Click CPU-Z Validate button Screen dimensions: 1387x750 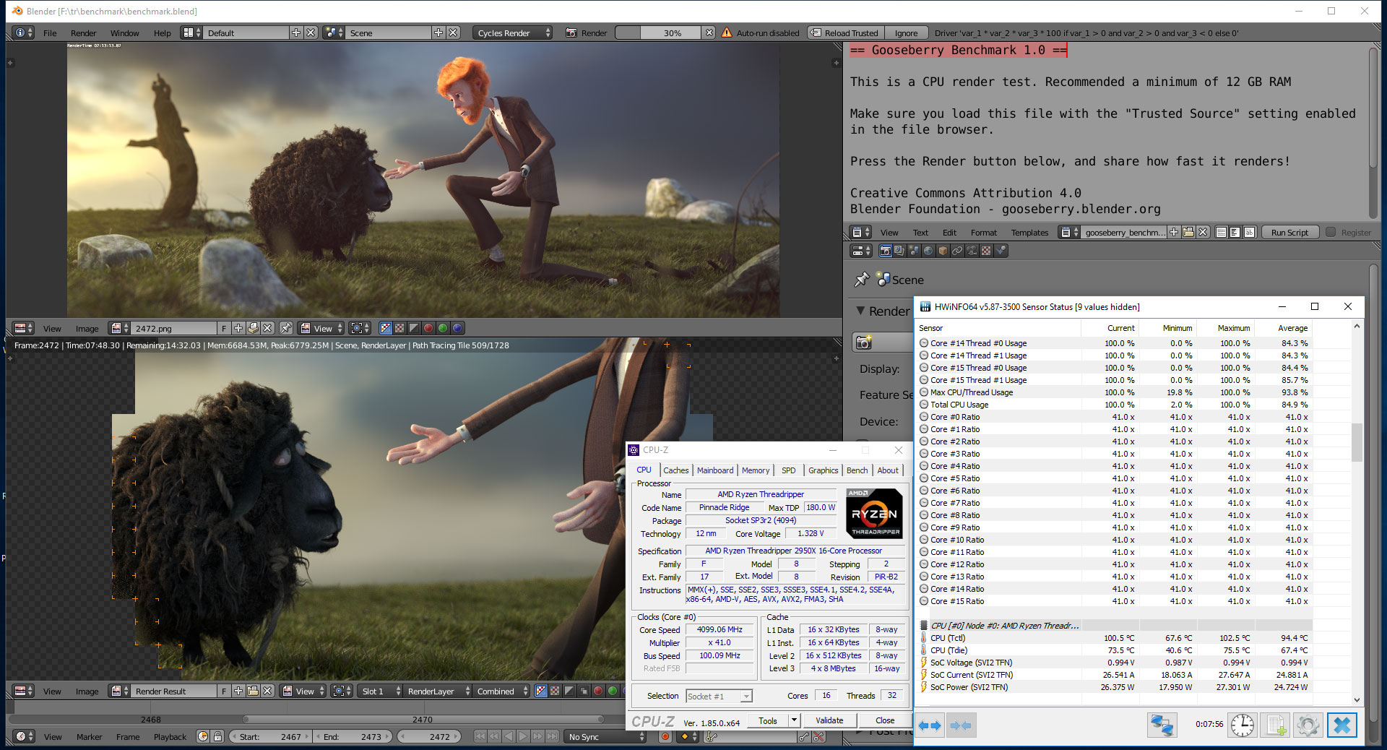[x=829, y=720]
